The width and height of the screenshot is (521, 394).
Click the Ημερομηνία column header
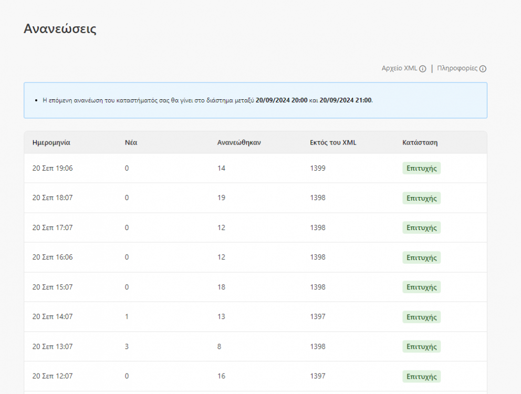[51, 142]
